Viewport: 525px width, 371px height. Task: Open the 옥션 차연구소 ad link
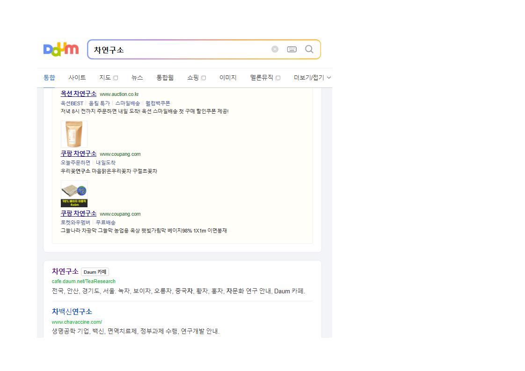tap(78, 94)
